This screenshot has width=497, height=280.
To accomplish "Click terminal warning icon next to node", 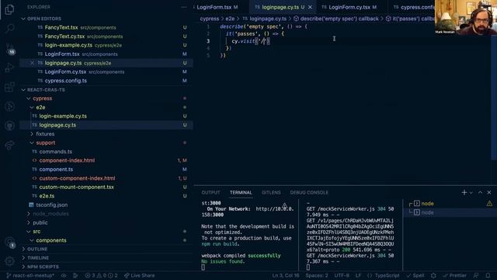I will point(489,204).
